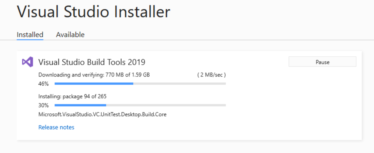Select the Visual Studio Build Tools 2019 title
Image resolution: width=374 pixels, height=153 pixels.
tap(92, 62)
